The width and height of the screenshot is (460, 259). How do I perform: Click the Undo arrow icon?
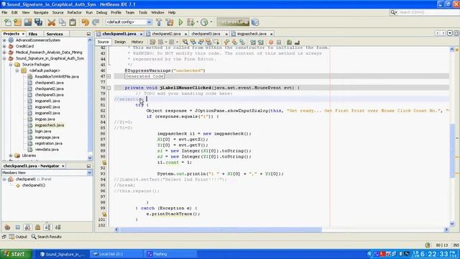coord(86,22)
